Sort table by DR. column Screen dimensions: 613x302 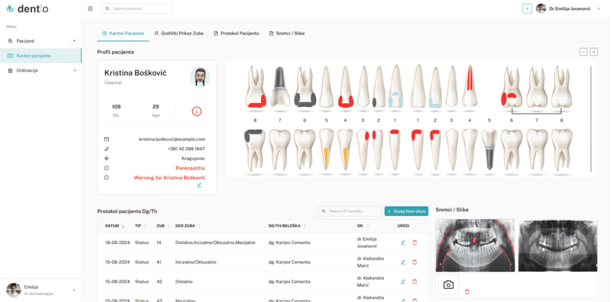point(363,226)
